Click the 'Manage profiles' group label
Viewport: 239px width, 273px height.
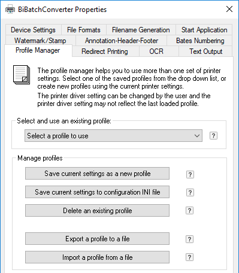40,158
